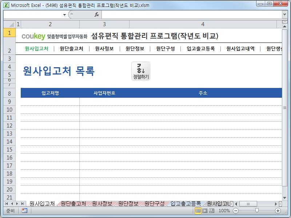Click the 원사입고처 목록 title
The image size is (291, 218).
[59, 71]
